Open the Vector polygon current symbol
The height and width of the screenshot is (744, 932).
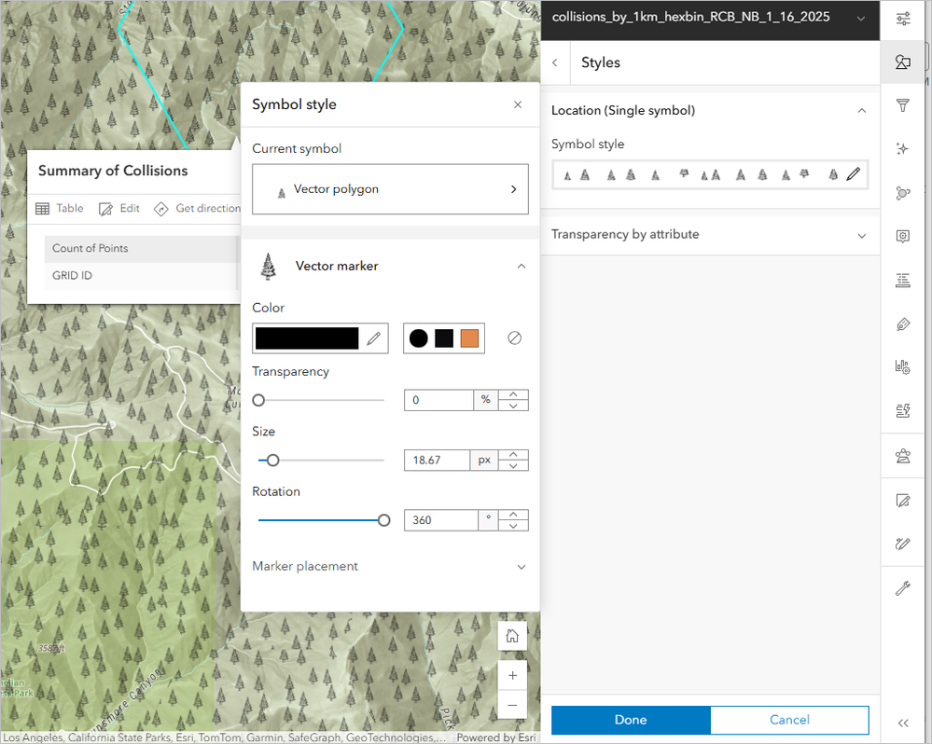(390, 189)
